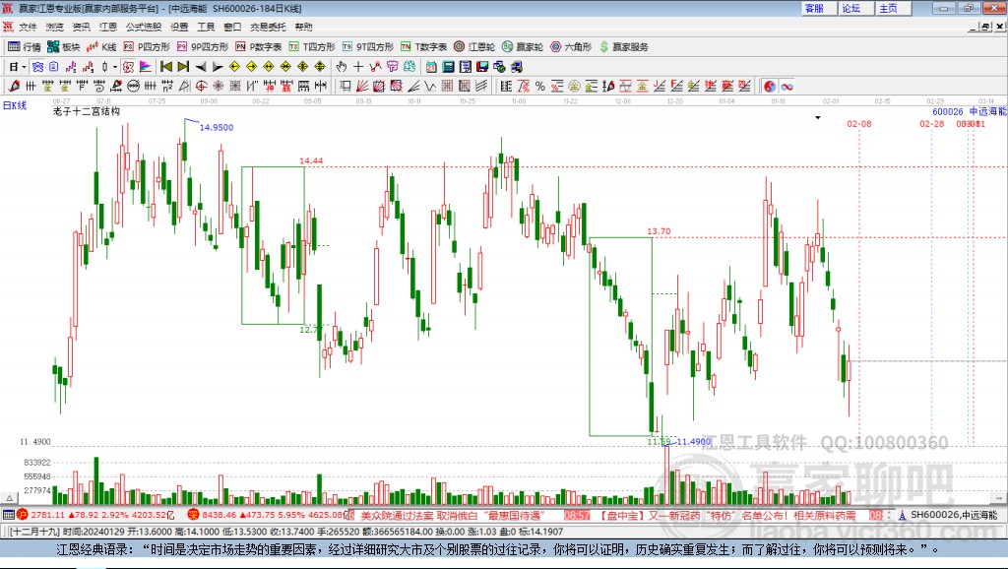Toggle the blue infinity symbol button
1008x569 pixels.
pos(787,86)
